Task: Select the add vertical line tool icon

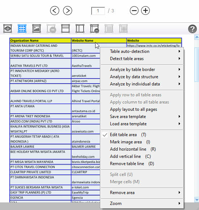Action: coord(80,29)
